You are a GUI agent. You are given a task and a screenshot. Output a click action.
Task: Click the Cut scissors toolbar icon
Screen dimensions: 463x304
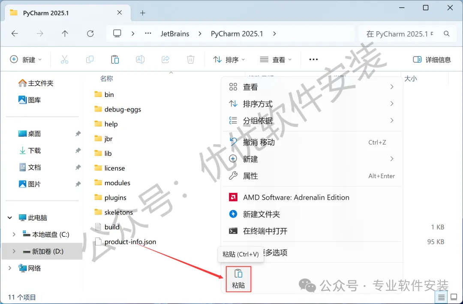pyautogui.click(x=64, y=60)
